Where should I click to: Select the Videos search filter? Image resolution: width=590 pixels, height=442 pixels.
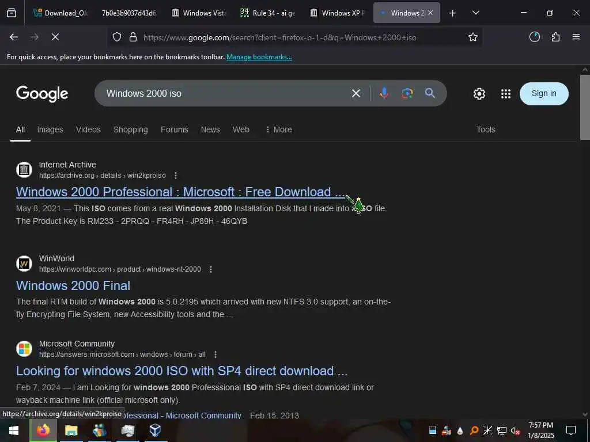[88, 129]
